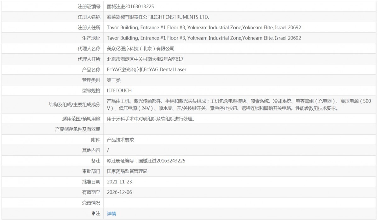Select expiry date 2026-12-06
The width and height of the screenshot is (378, 220).
(x=119, y=192)
